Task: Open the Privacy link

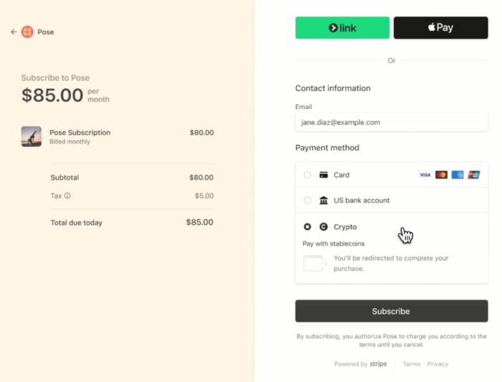Action: click(437, 364)
